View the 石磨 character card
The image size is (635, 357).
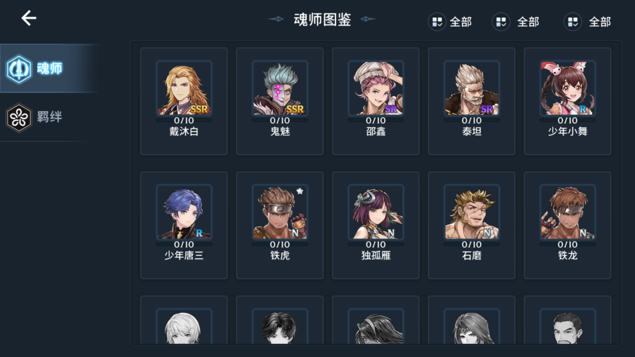(472, 225)
